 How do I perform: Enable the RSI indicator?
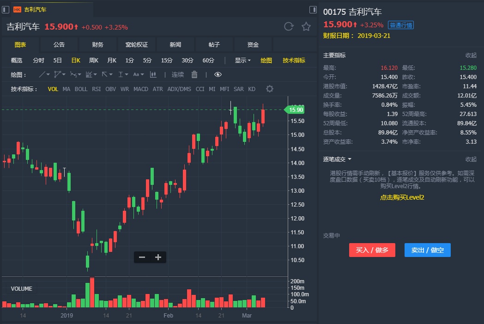[x=97, y=89]
